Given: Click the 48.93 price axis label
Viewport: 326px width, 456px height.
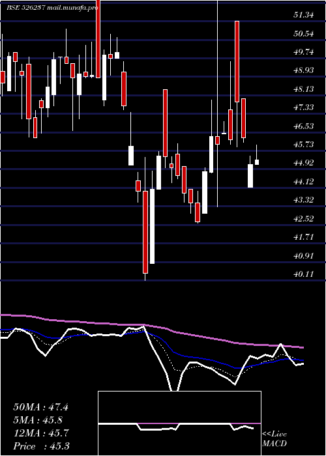Looking at the screenshot, I should point(304,70).
